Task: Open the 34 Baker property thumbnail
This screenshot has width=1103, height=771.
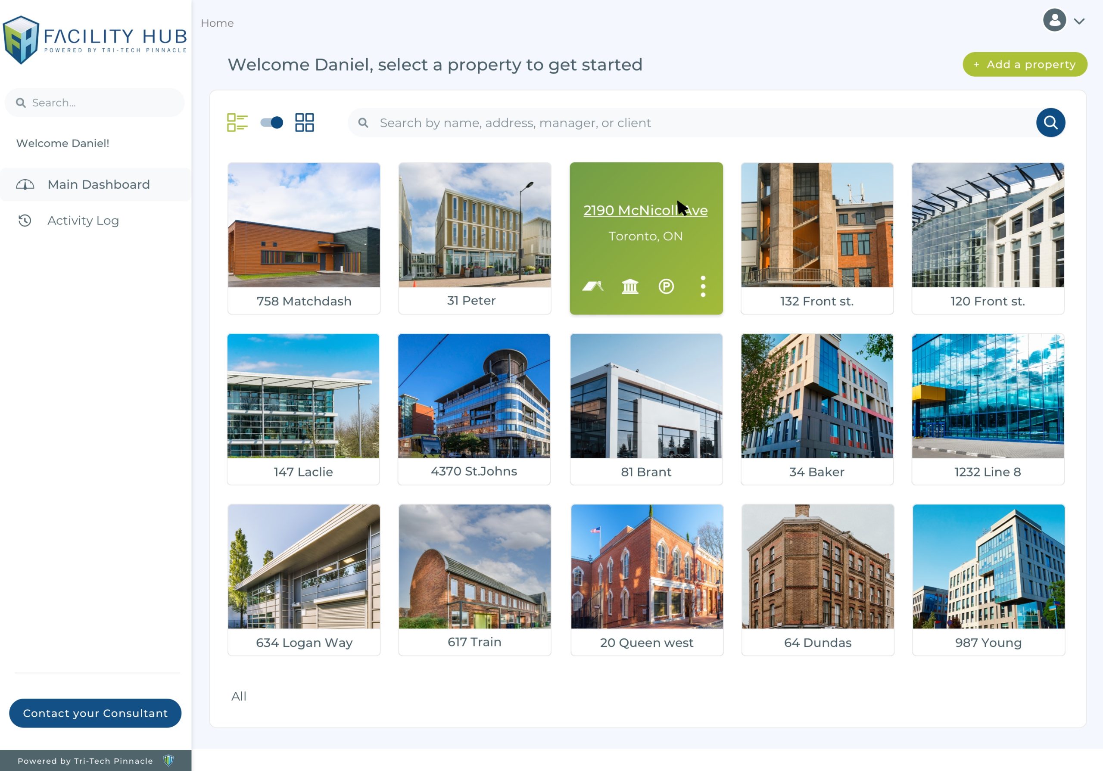Action: [816, 396]
